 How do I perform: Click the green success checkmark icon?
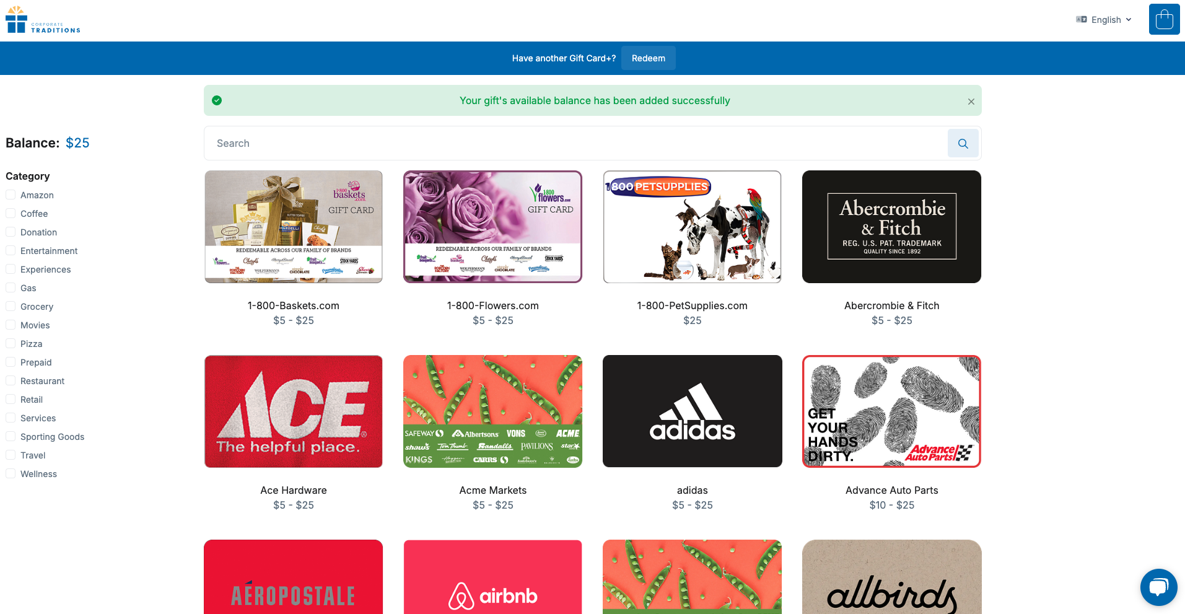tap(217, 100)
